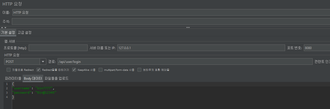Open the 파라미터들 tab
The height and width of the screenshot is (109, 330).
13,79
